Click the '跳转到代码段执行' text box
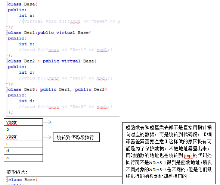 click(x=76, y=137)
